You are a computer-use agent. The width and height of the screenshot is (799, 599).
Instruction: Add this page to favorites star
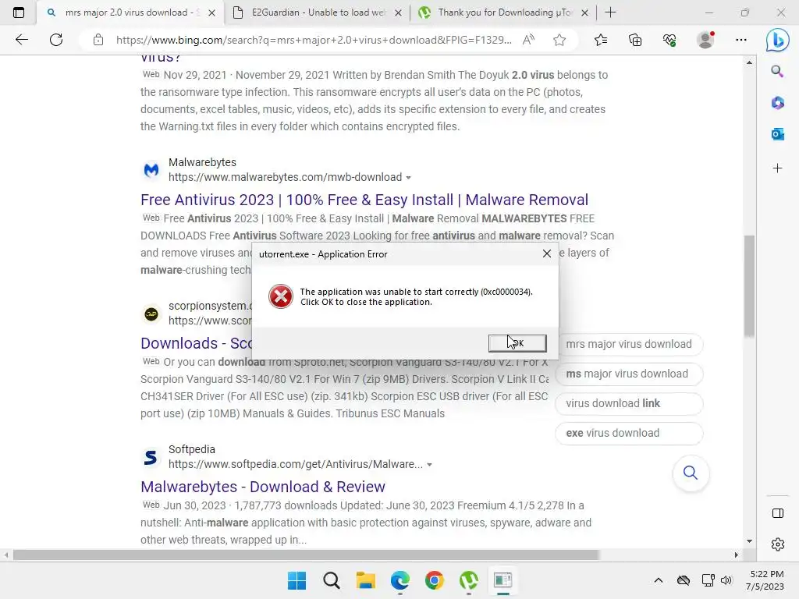click(x=559, y=40)
